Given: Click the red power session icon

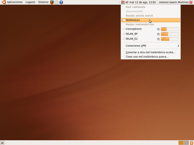Looking at the screenshot, I should point(191,2).
